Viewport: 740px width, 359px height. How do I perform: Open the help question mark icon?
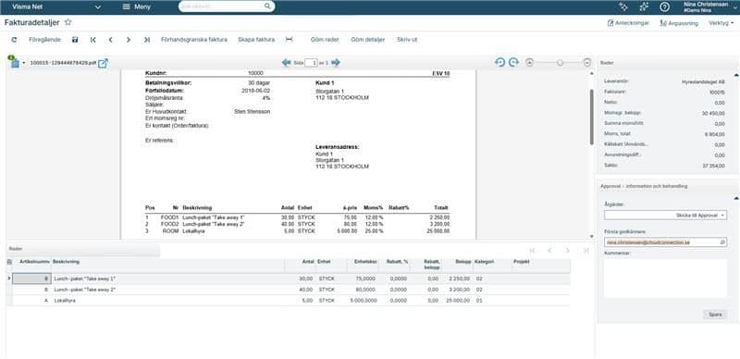(x=664, y=6)
